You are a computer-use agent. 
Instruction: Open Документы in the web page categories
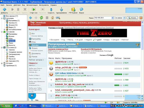pos(36,53)
